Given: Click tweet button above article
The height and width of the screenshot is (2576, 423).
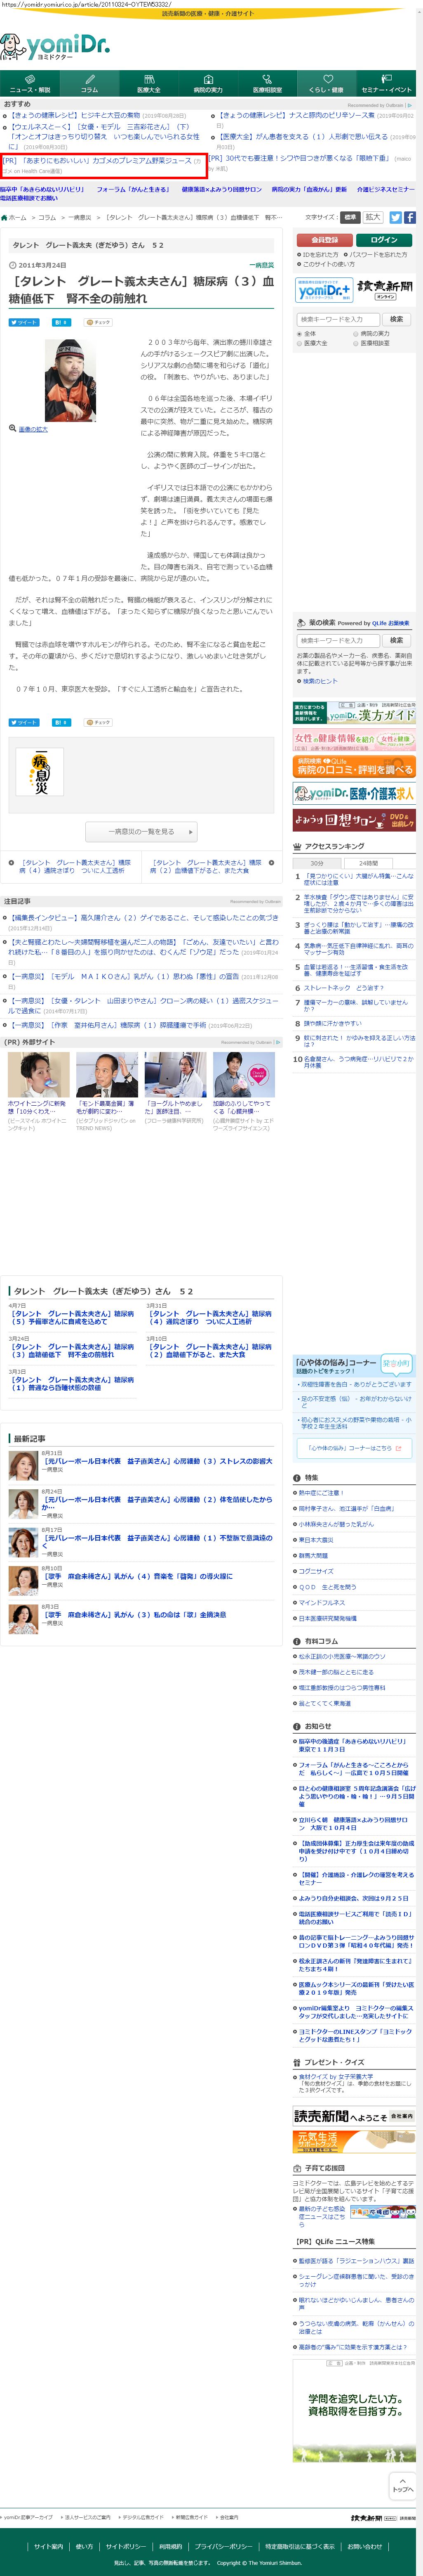Looking at the screenshot, I should 24,322.
